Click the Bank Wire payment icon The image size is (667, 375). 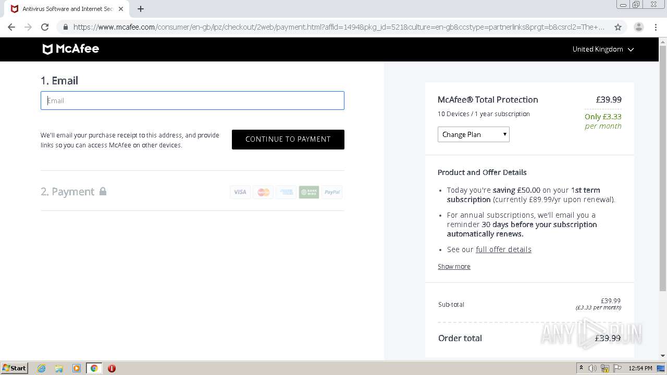click(x=309, y=192)
